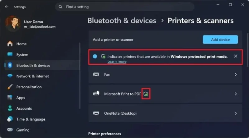Maximize the Settings window
The image size is (249, 138).
(x=230, y=5)
